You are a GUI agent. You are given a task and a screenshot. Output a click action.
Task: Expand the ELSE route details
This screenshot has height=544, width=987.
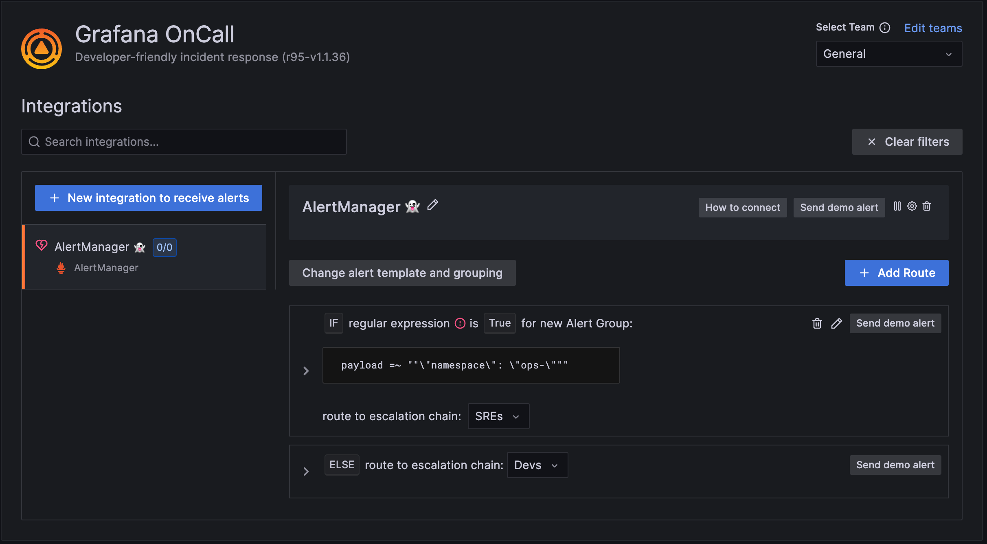pos(306,471)
